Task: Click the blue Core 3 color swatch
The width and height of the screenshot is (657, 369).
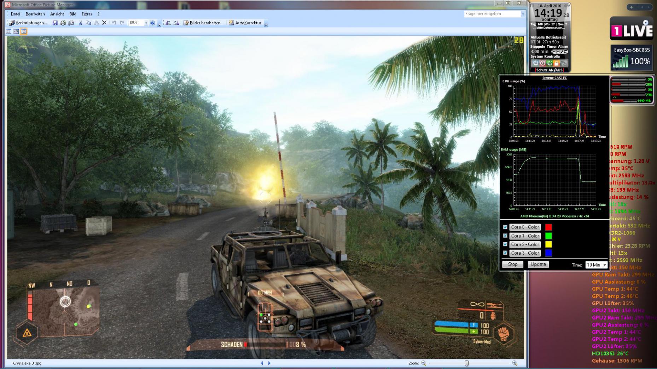Action: (548, 253)
